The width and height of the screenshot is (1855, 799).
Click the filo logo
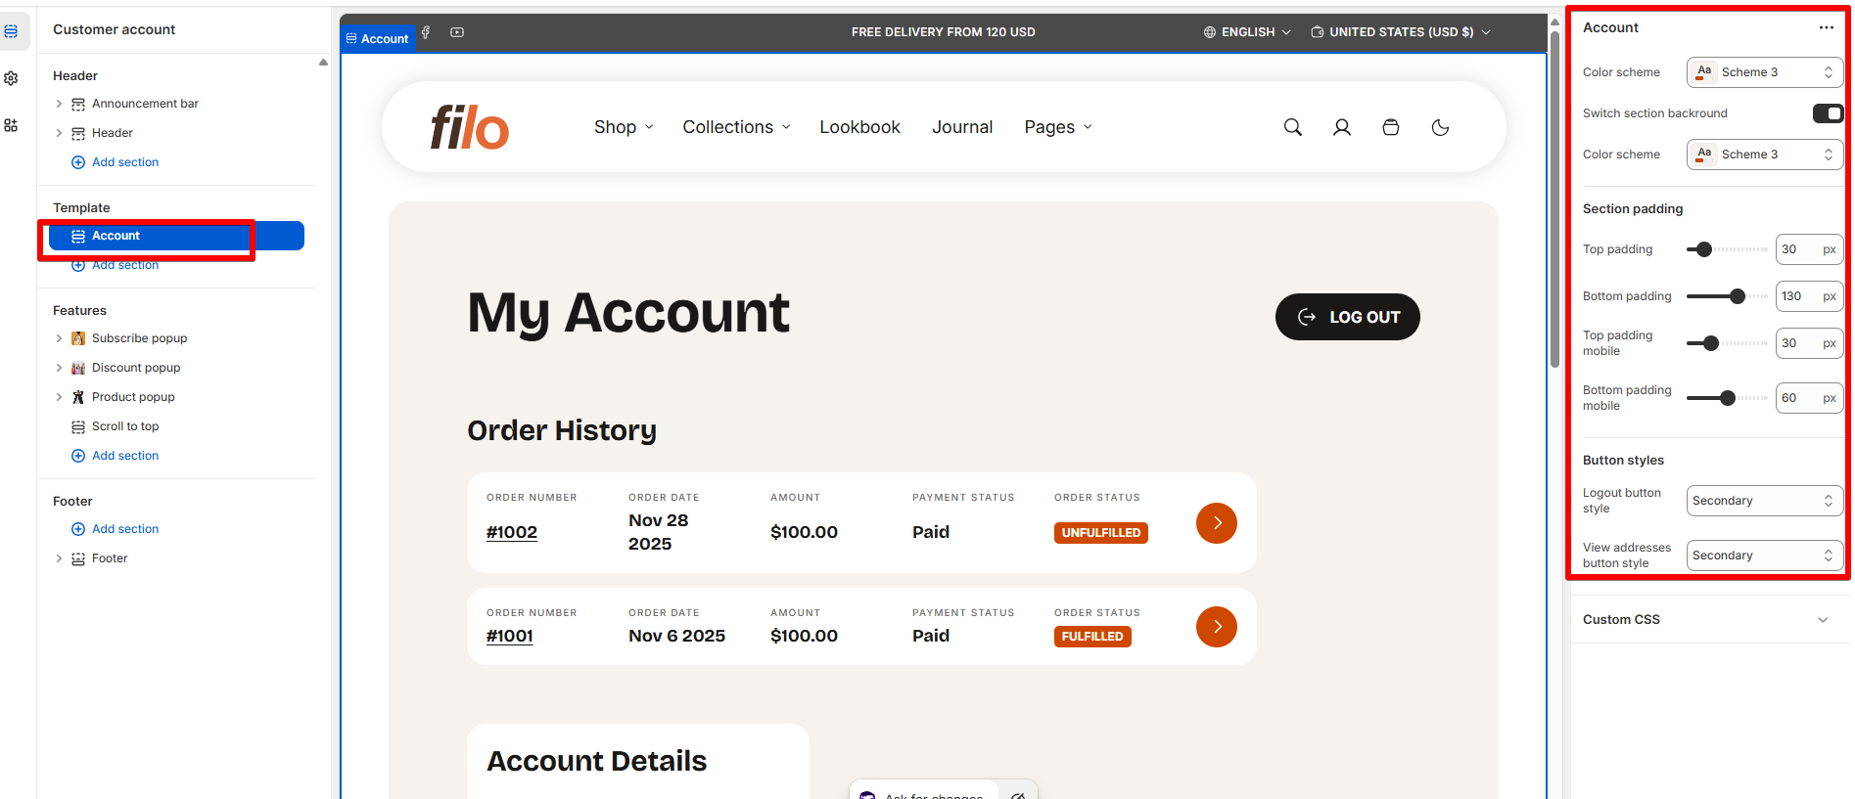coord(470,127)
